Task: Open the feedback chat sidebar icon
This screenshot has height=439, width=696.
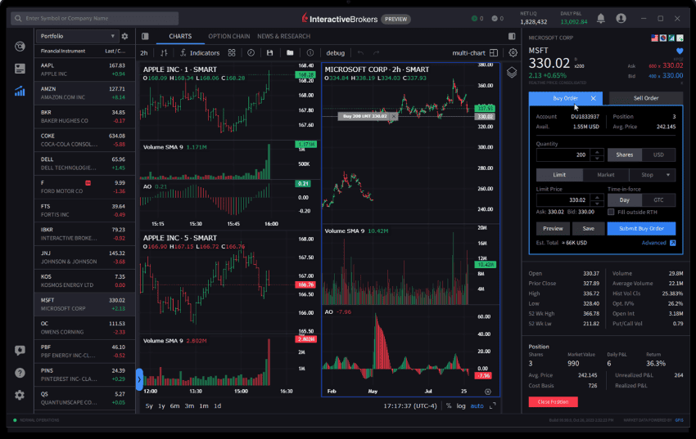Action: tap(20, 350)
